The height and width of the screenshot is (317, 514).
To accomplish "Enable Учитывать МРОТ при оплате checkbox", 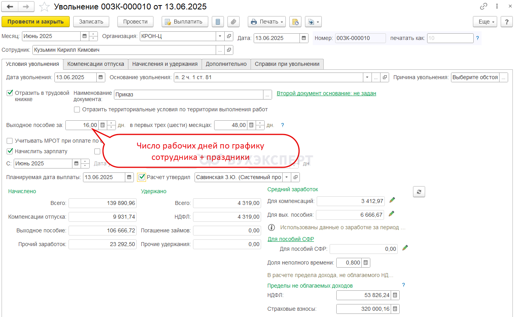I will pos(10,141).
